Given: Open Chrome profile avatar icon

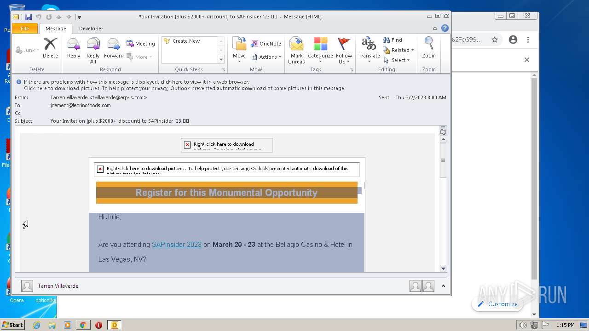Looking at the screenshot, I should [513, 40].
